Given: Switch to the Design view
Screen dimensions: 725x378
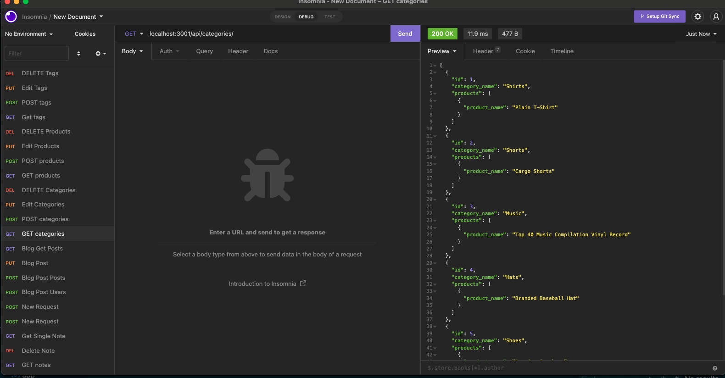Looking at the screenshot, I should pyautogui.click(x=283, y=17).
